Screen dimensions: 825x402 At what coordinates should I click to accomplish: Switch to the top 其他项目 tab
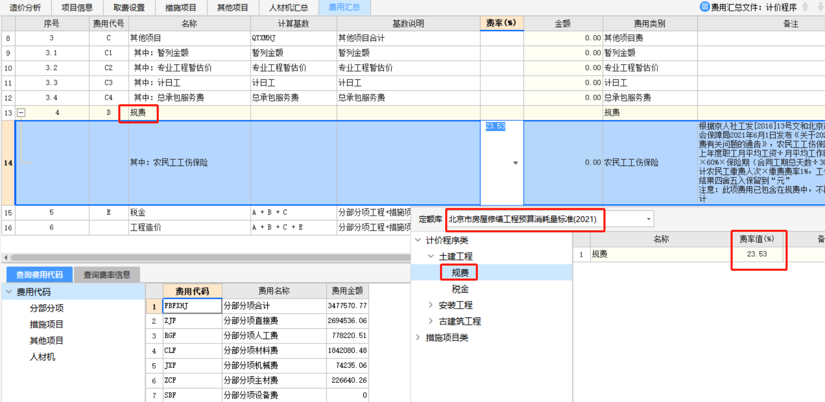[232, 8]
